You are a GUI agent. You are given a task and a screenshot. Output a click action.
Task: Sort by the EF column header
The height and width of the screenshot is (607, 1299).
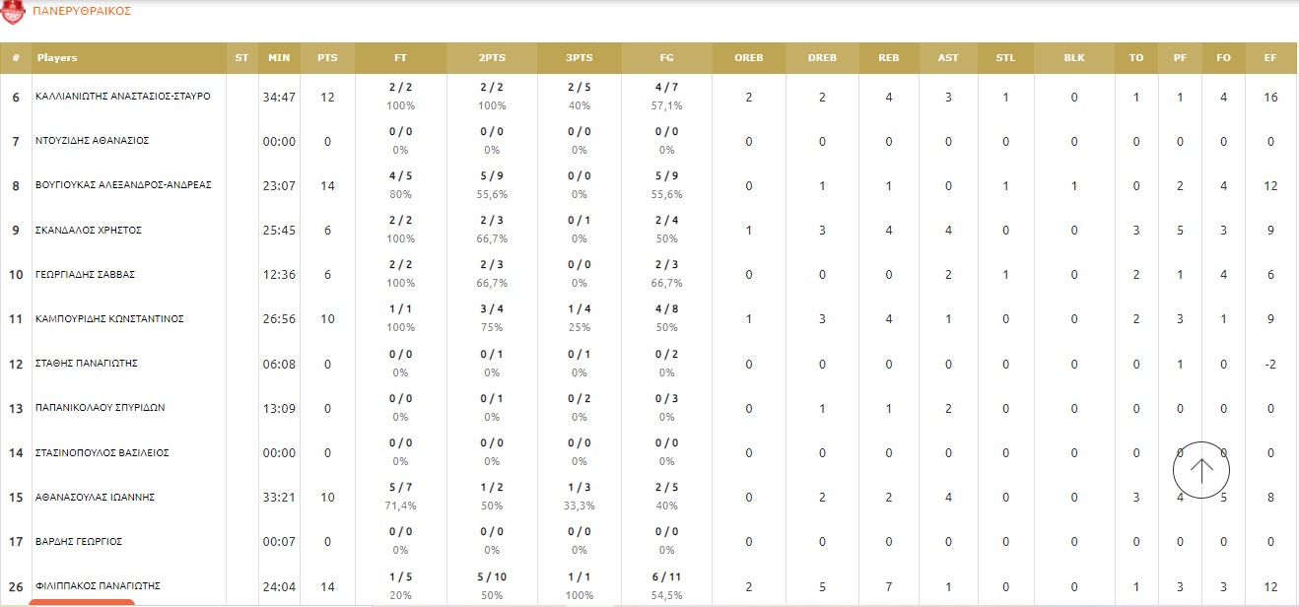pyautogui.click(x=1270, y=58)
